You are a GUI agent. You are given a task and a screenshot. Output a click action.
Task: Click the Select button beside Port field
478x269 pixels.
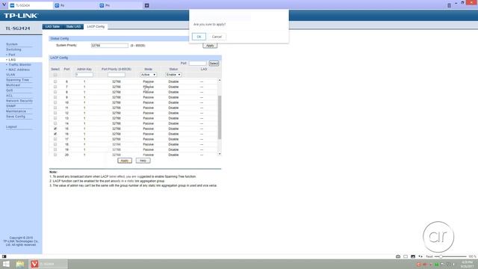click(214, 63)
